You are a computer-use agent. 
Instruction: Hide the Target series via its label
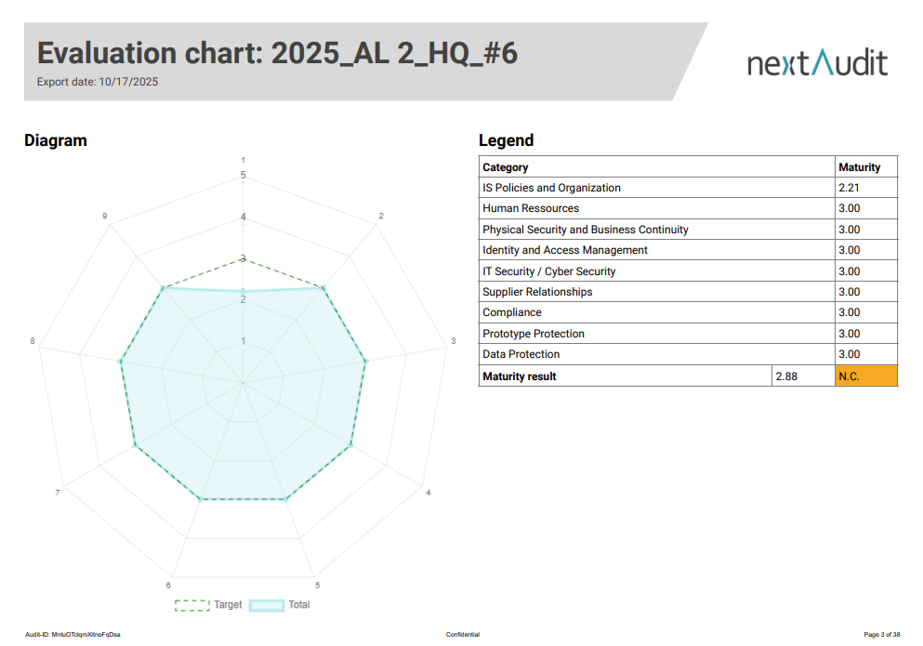(x=228, y=605)
